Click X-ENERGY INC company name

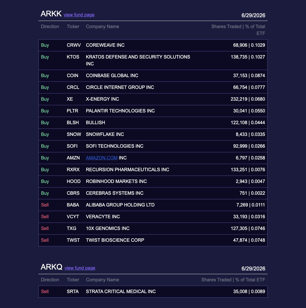tap(103, 99)
